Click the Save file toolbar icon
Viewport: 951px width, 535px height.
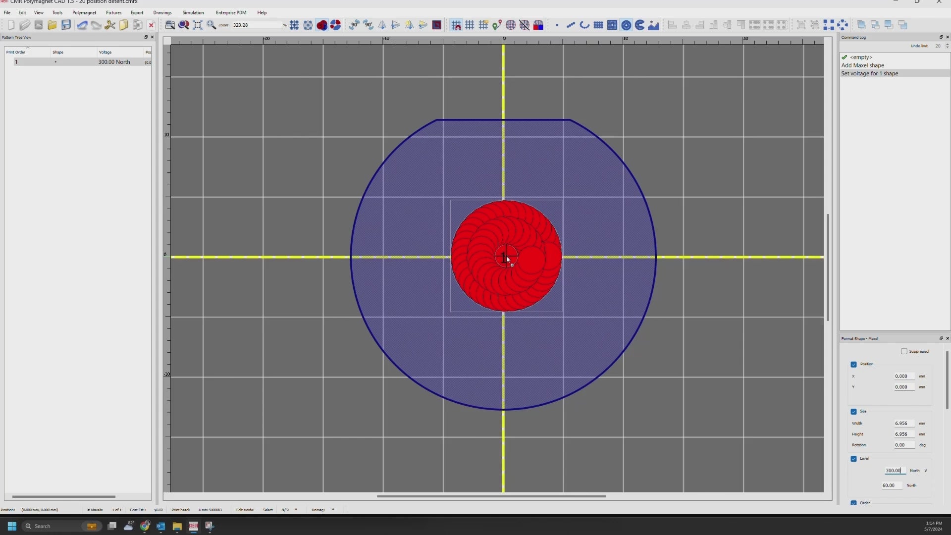66,25
